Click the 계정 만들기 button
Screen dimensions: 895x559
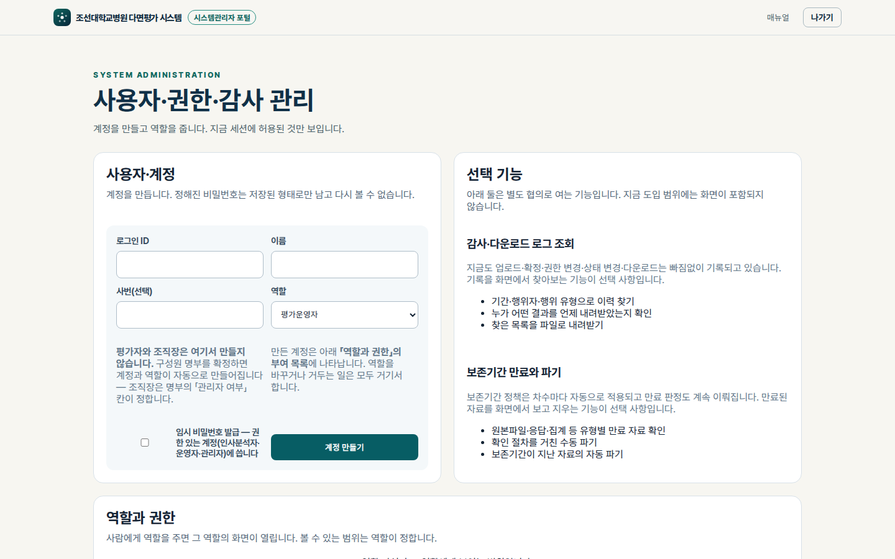tap(344, 447)
